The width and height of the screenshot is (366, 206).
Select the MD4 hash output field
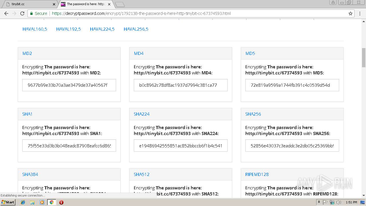181,85
